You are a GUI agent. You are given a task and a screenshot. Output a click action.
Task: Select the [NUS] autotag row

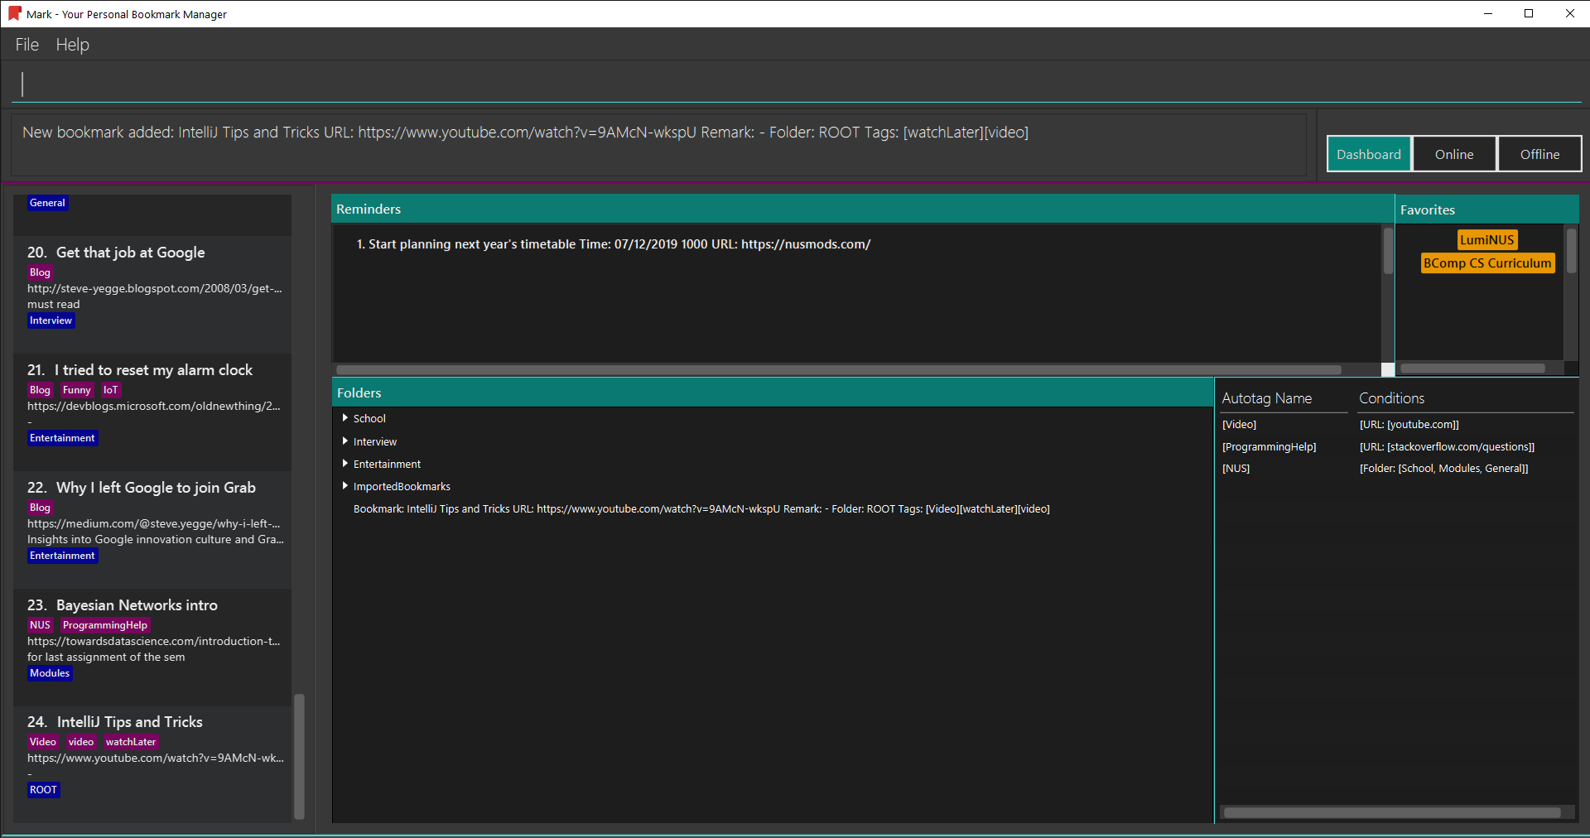(x=1236, y=469)
